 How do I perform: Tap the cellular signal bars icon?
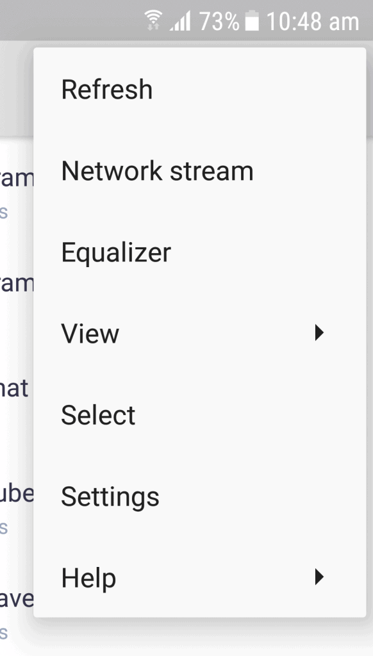click(x=180, y=21)
